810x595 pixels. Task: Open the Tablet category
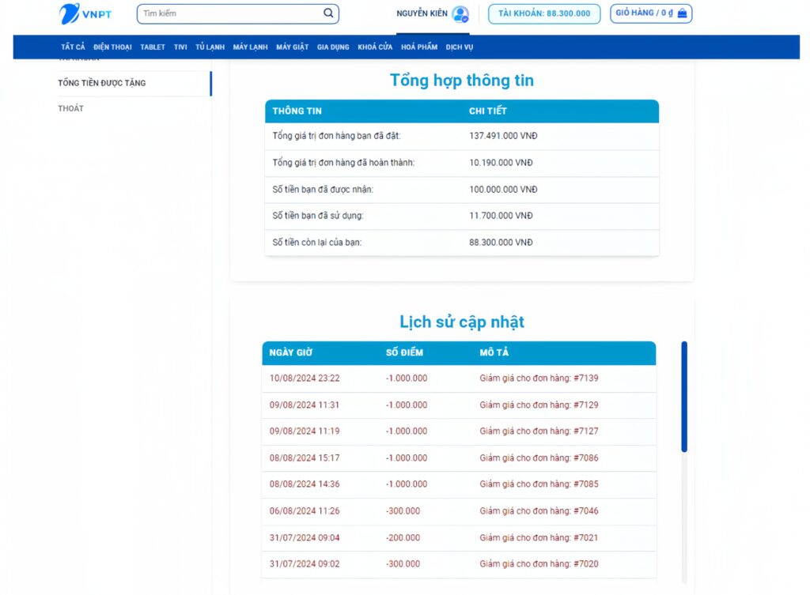(x=153, y=47)
